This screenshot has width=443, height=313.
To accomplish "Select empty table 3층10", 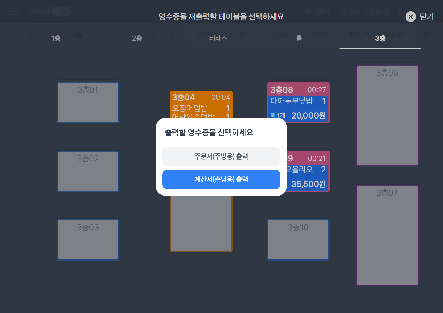I will pyautogui.click(x=298, y=240).
